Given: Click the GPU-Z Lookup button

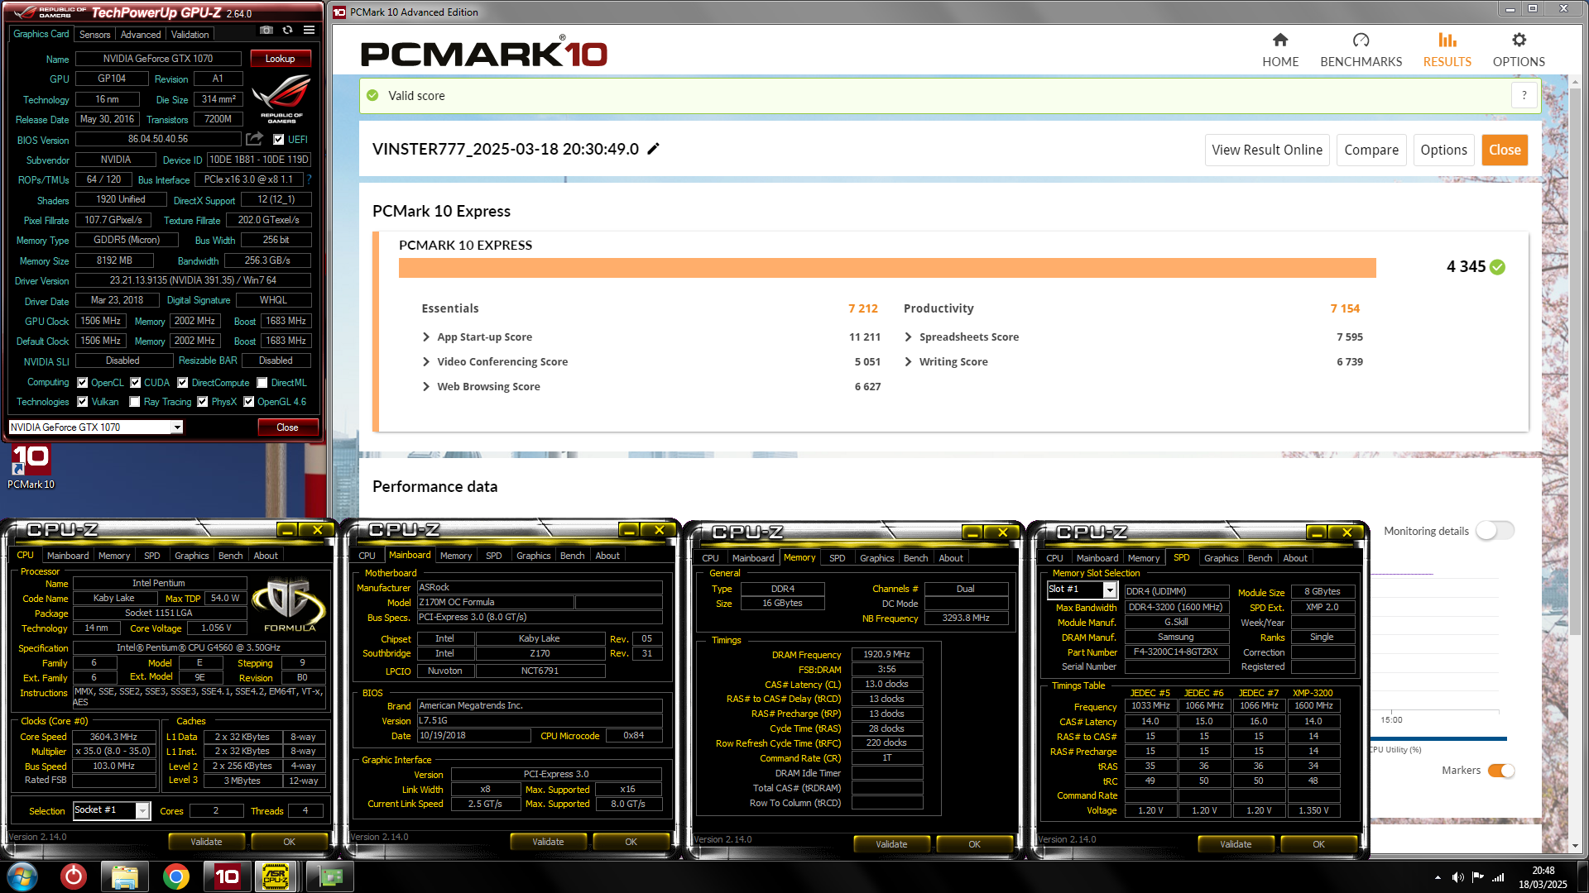Looking at the screenshot, I should 280,59.
